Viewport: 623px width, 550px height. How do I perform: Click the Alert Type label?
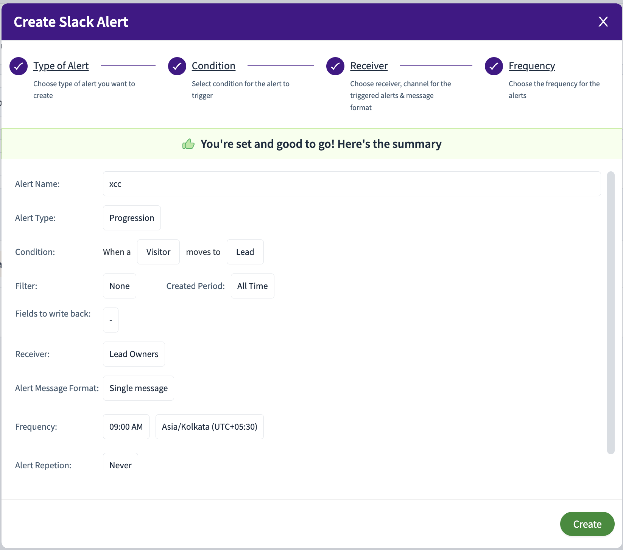[35, 218]
